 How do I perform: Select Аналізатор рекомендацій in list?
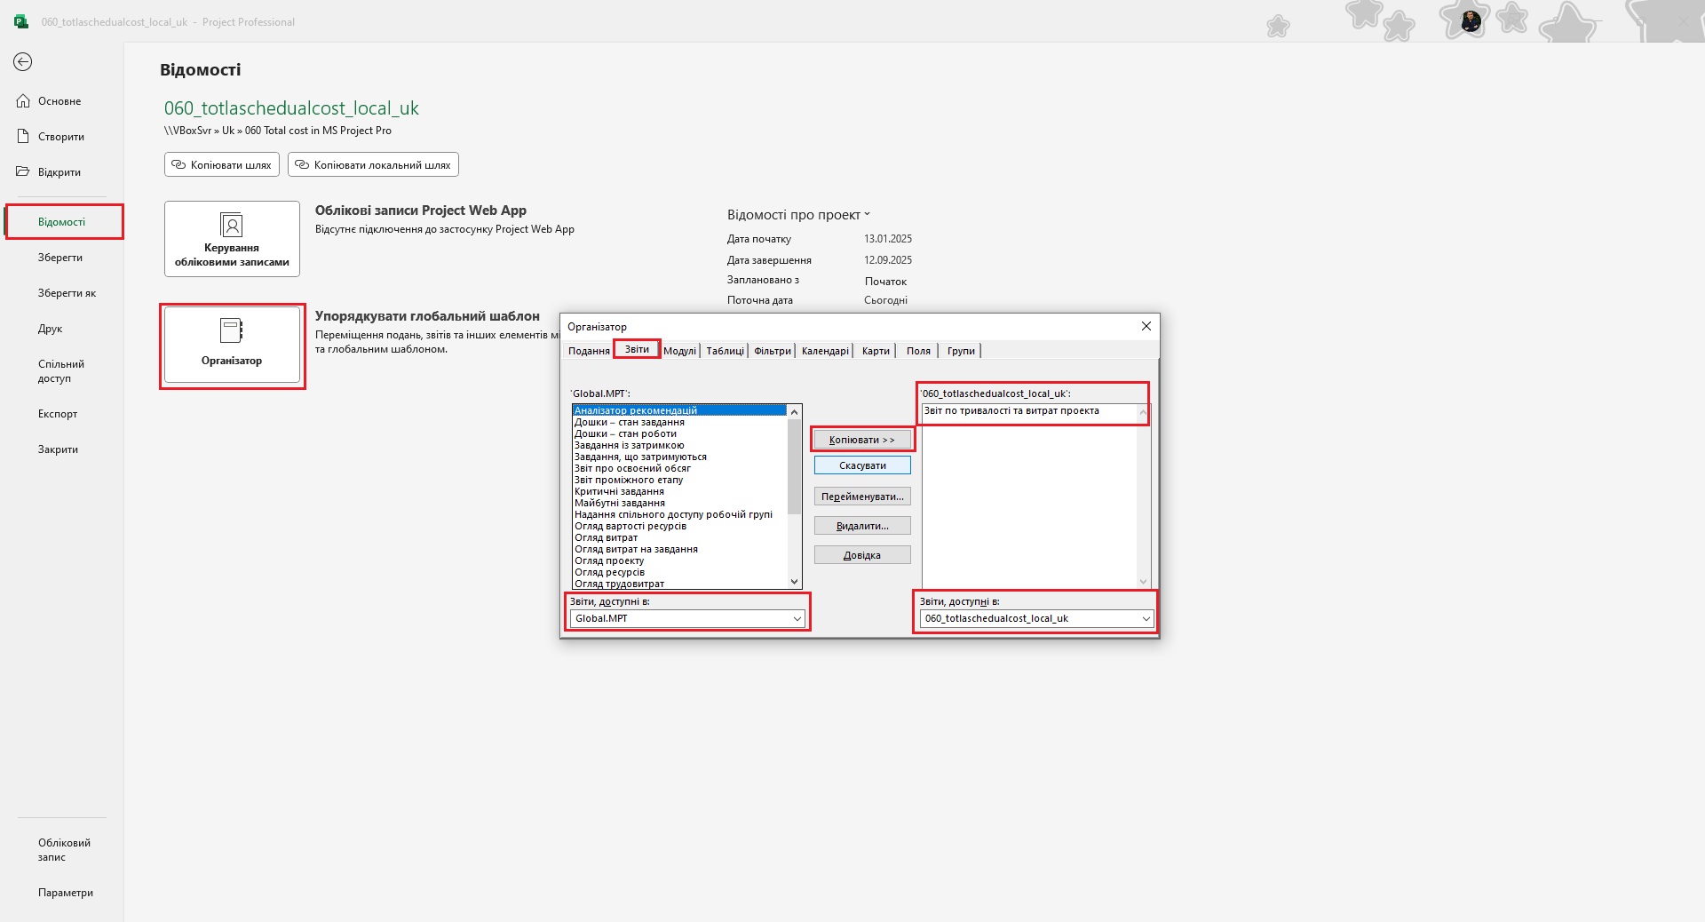click(x=679, y=410)
